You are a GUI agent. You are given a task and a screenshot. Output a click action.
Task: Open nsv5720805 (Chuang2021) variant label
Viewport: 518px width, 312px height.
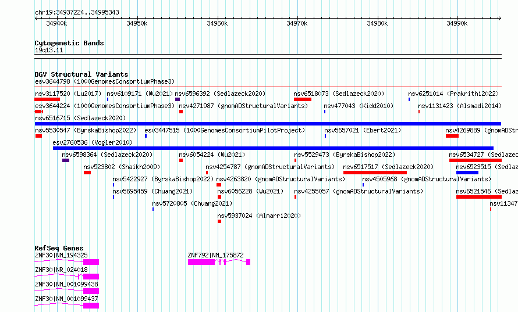point(192,203)
